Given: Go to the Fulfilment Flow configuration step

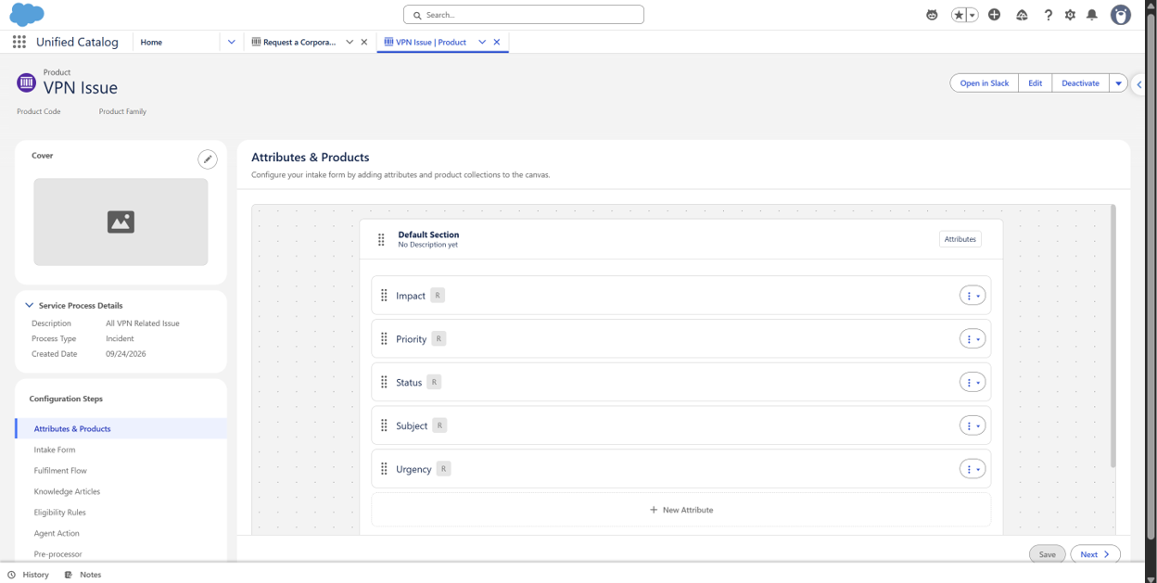Looking at the screenshot, I should 60,471.
